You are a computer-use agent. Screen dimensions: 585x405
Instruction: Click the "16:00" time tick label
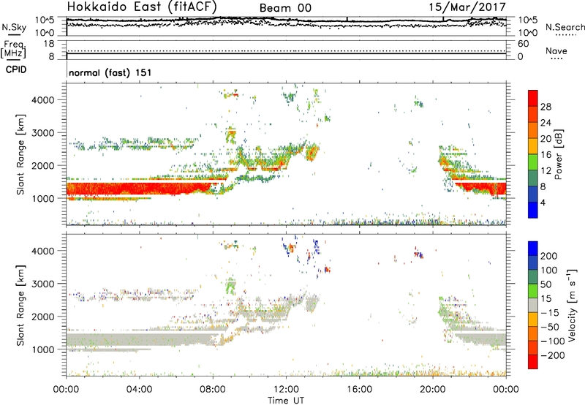(x=359, y=390)
